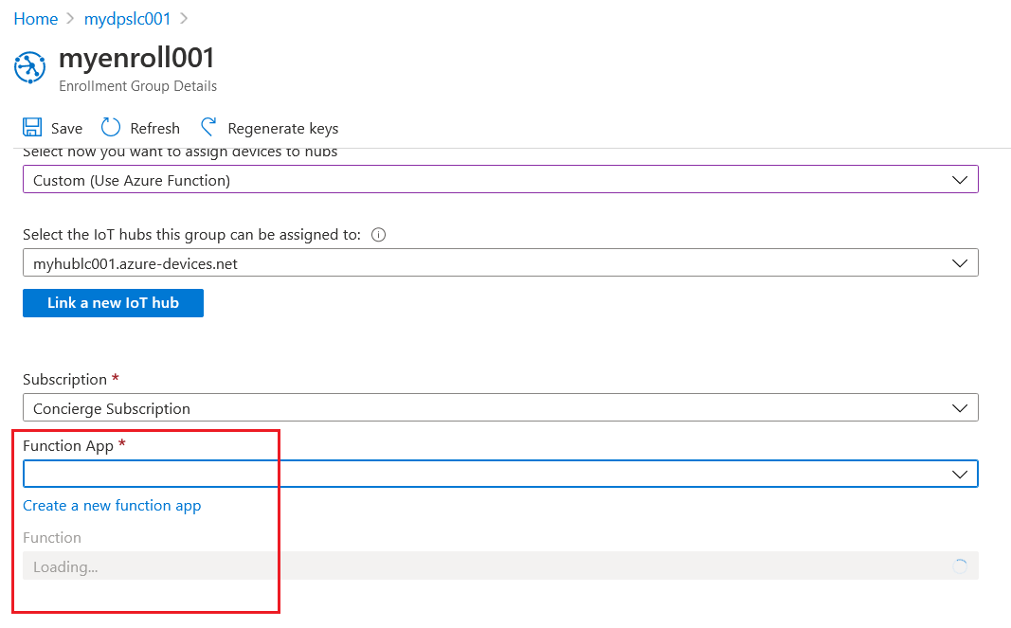Screen dimensions: 1011x628
Task: Click the Loading Function field
Action: coord(500,565)
